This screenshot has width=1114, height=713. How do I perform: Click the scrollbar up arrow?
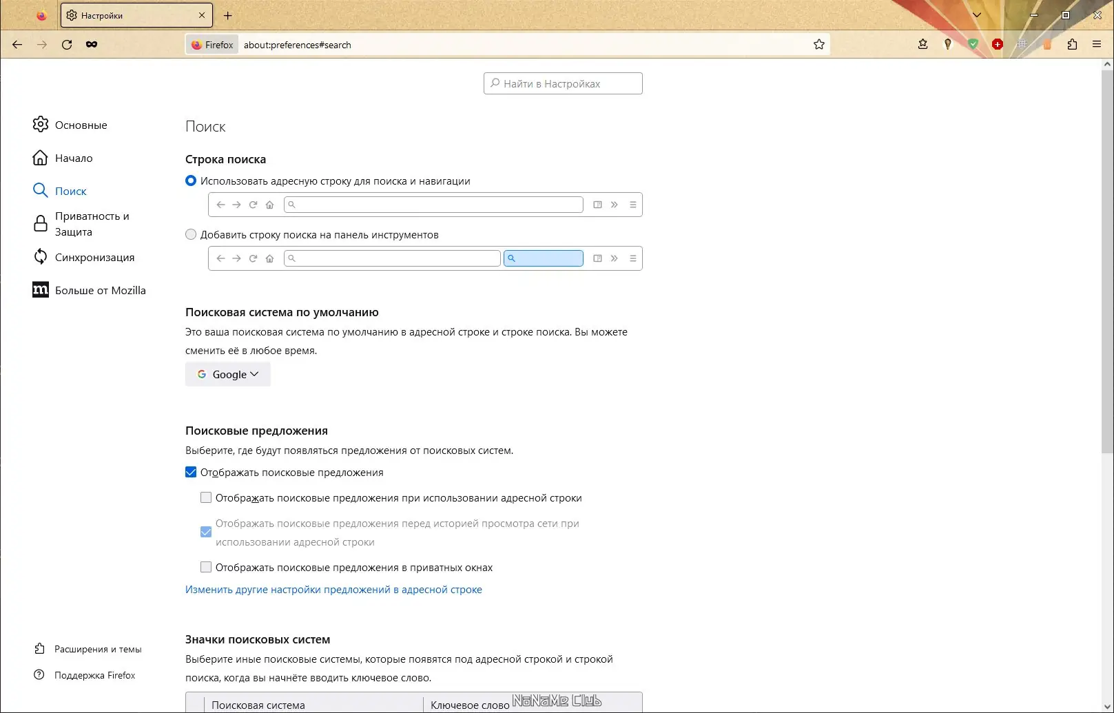tap(1107, 64)
